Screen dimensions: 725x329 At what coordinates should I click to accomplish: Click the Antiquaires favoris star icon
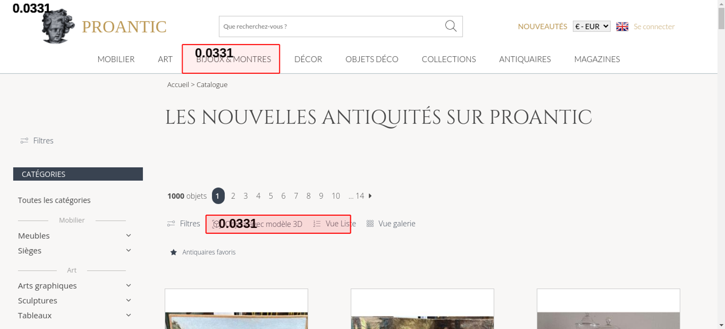coord(174,252)
